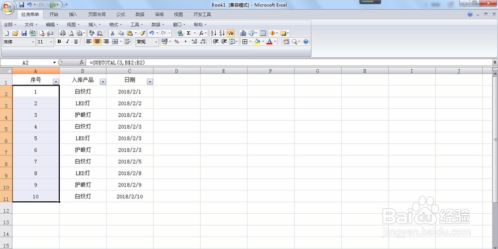
Task: Select column D header
Action: point(177,71)
